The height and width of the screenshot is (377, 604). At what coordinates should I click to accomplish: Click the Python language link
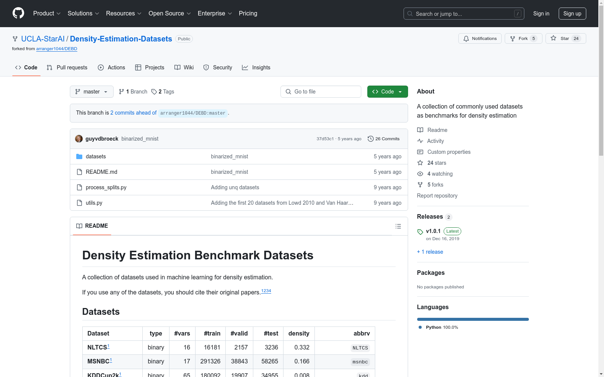pyautogui.click(x=438, y=327)
